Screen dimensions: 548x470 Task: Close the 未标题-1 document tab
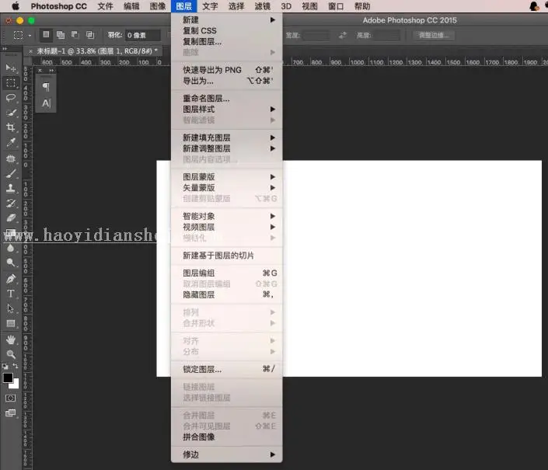click(30, 51)
